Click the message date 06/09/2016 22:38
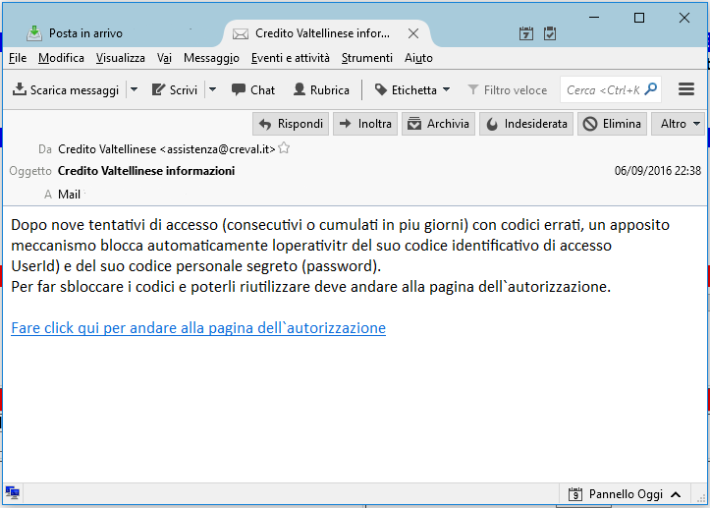This screenshot has width=710, height=508. pyautogui.click(x=658, y=171)
